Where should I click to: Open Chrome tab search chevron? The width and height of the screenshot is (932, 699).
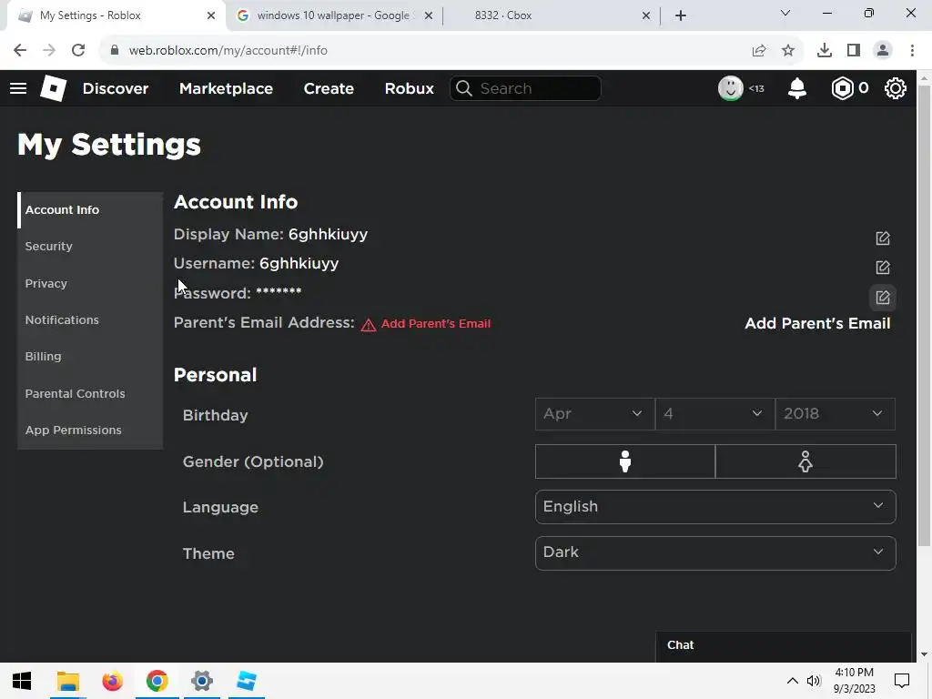pyautogui.click(x=785, y=13)
